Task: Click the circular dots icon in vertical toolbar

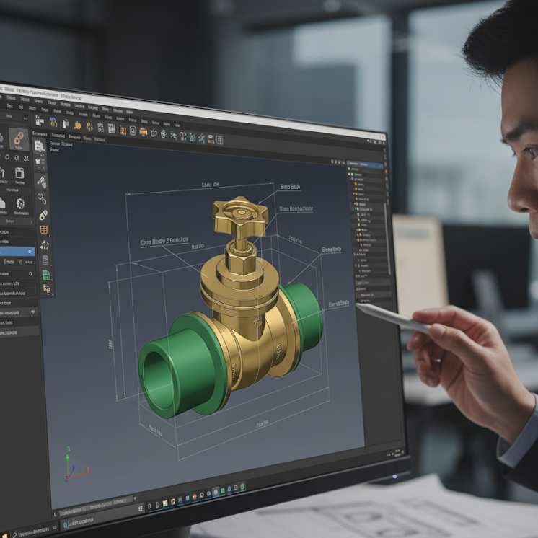Action: tap(45, 245)
